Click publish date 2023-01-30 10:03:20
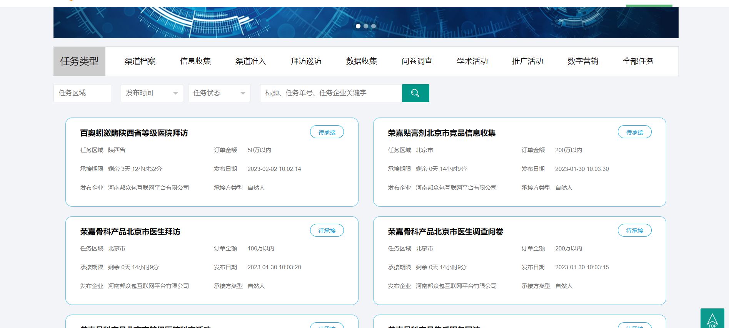This screenshot has height=328, width=729. (274, 267)
